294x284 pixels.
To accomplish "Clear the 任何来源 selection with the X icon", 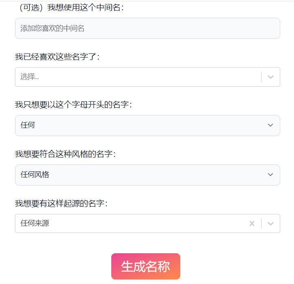I will point(252,224).
